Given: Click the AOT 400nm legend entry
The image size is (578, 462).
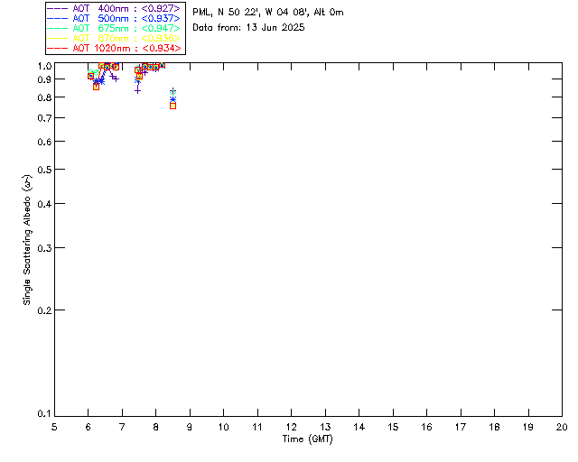Looking at the screenshot, I should tap(114, 8).
